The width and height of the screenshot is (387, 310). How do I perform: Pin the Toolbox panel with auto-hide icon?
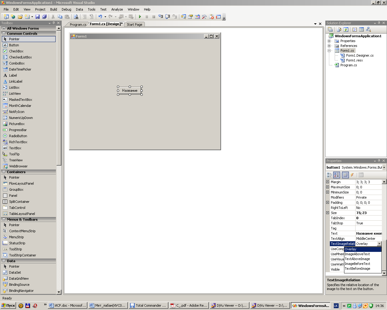(x=54, y=23)
